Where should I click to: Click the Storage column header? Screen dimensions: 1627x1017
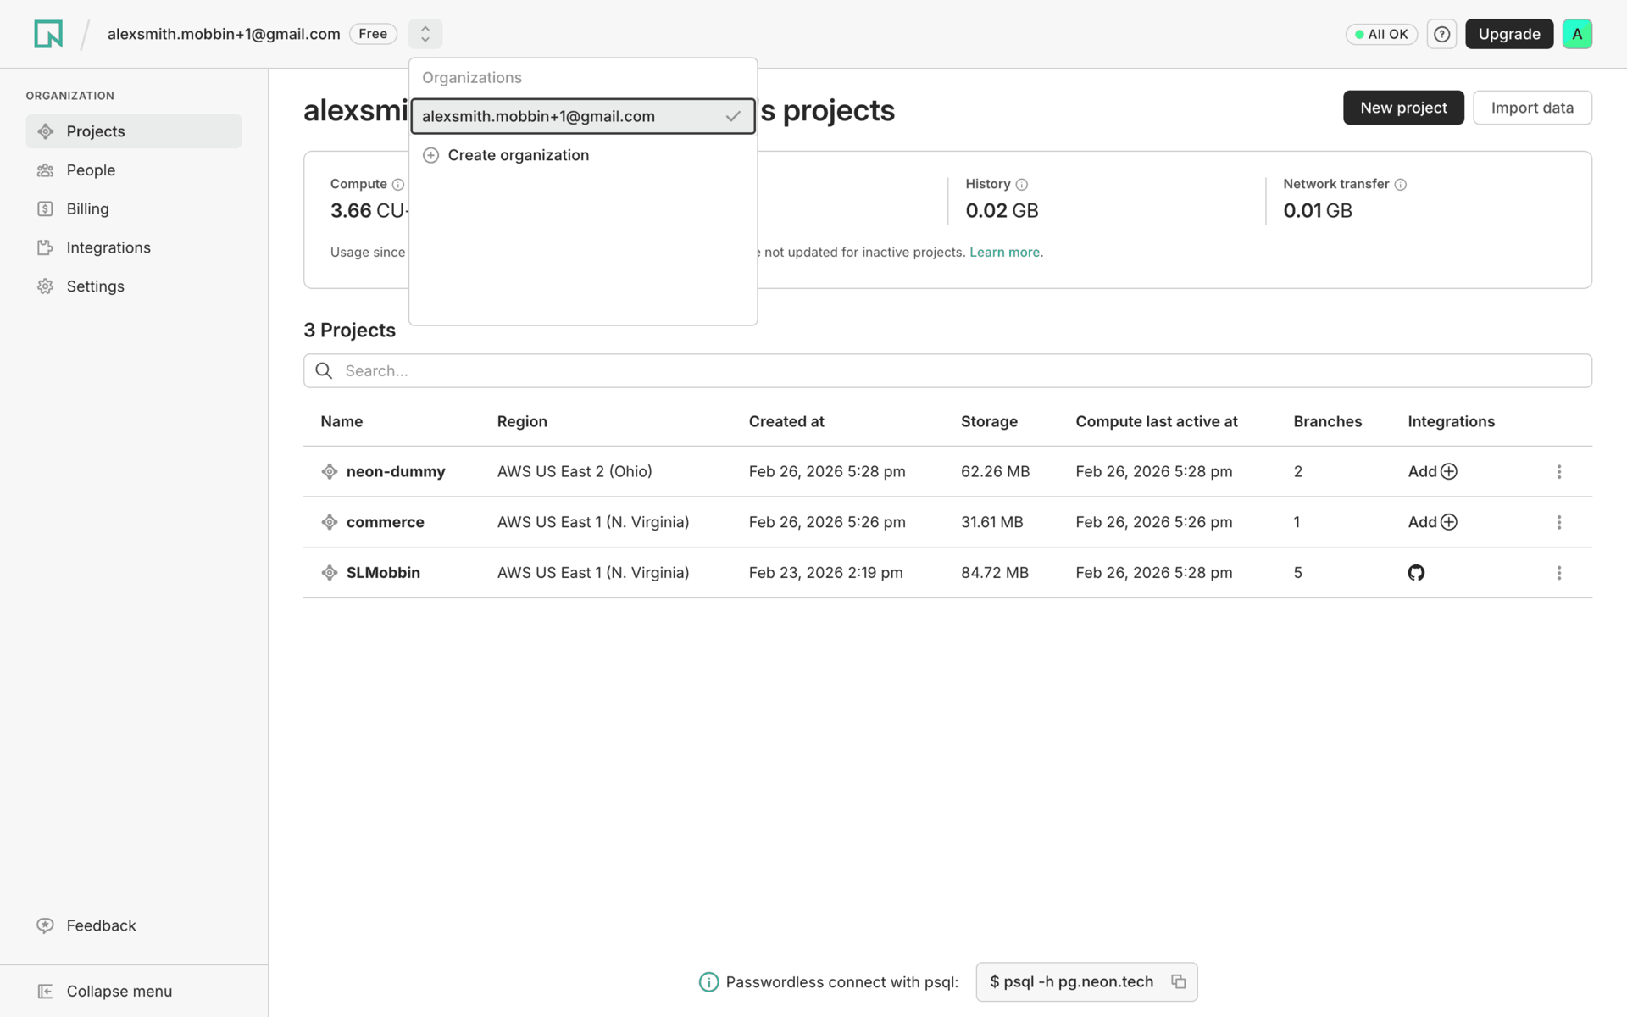point(989,421)
